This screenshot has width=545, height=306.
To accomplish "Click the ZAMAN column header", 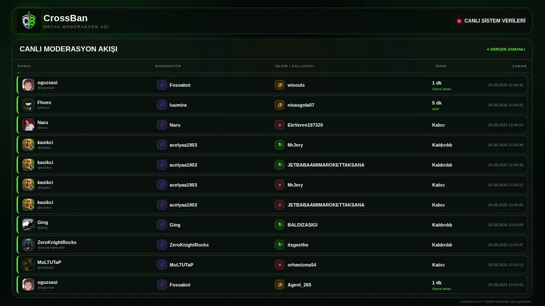I will (x=519, y=66).
